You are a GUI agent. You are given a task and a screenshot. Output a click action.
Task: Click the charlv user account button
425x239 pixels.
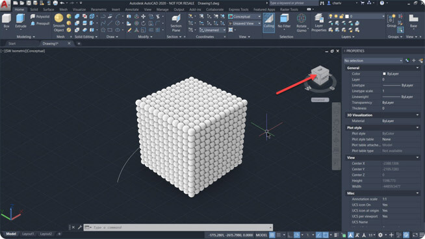(337, 3)
